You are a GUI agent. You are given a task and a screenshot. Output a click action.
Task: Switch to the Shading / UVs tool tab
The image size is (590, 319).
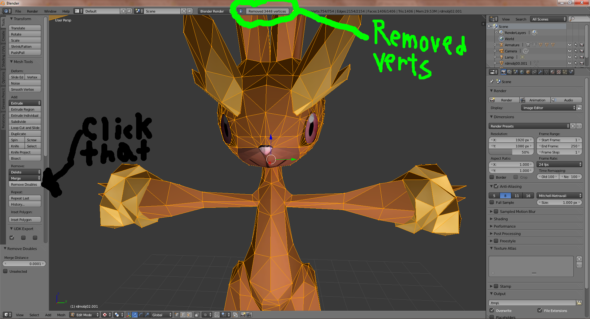click(3, 57)
